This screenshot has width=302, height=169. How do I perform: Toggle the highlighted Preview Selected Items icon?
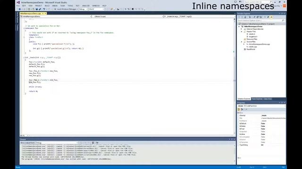coord(271,17)
